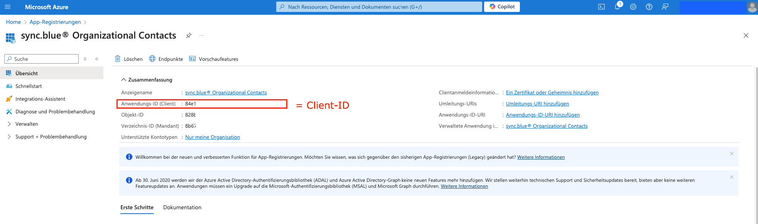
Task: Open the hamburger portal menu
Action: point(8,7)
